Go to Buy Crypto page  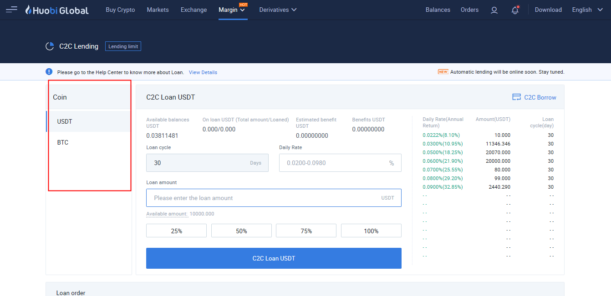[120, 10]
